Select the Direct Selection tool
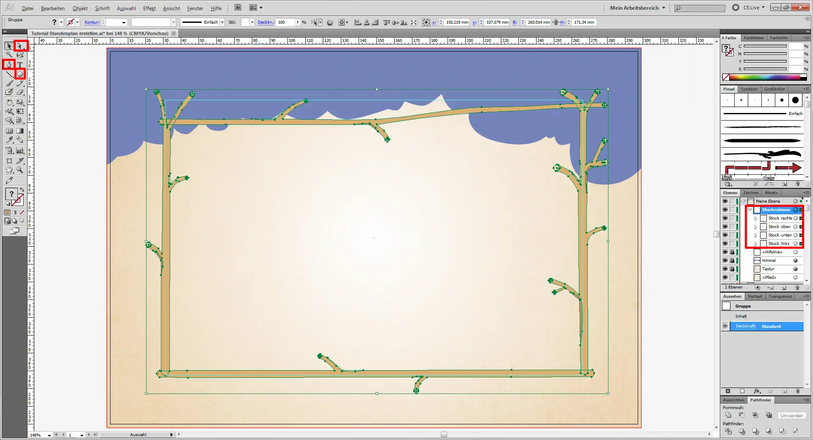This screenshot has width=813, height=440. pyautogui.click(x=20, y=46)
